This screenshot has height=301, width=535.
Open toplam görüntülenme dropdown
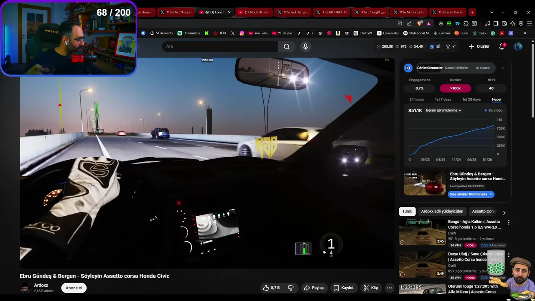443,110
